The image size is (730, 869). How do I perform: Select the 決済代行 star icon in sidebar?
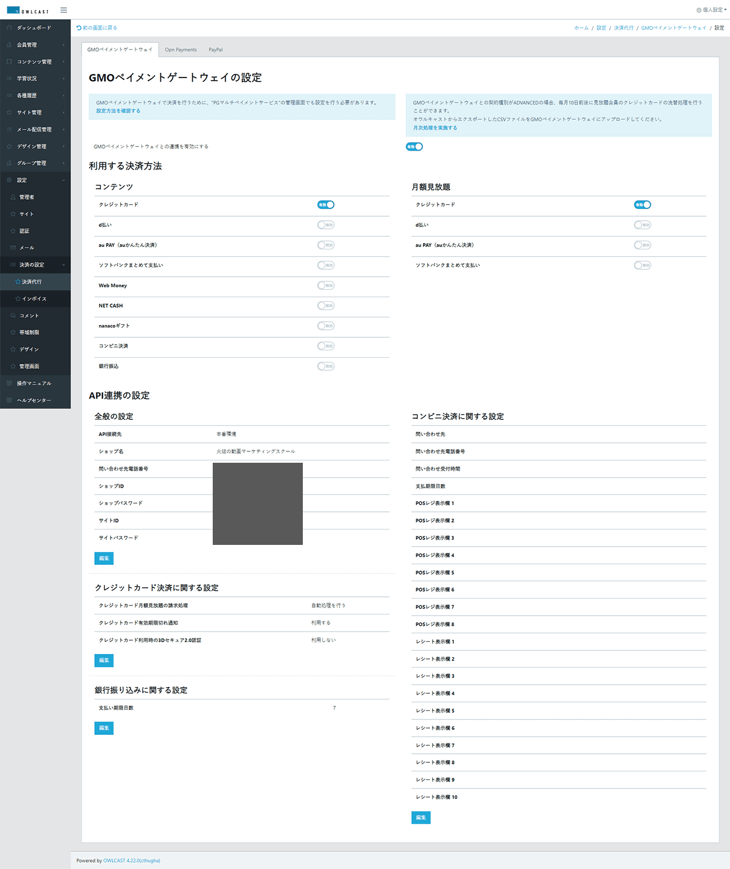coord(18,281)
